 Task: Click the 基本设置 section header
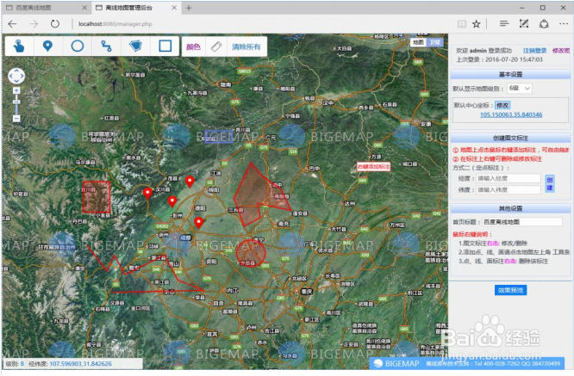pos(511,75)
